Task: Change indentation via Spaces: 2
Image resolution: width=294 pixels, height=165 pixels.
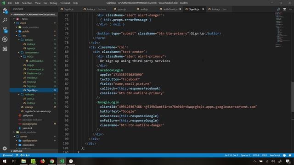Action: coord(245,155)
